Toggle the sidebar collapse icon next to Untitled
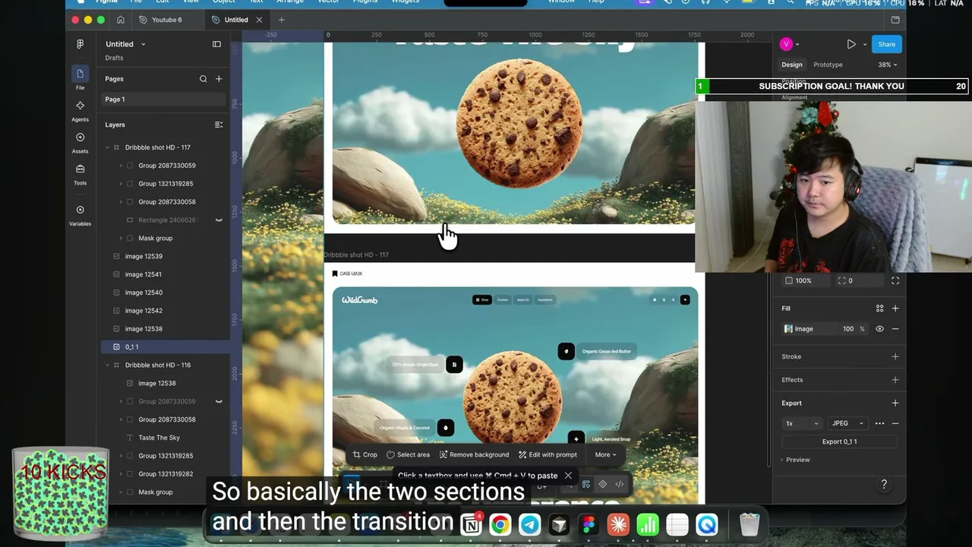 [216, 44]
